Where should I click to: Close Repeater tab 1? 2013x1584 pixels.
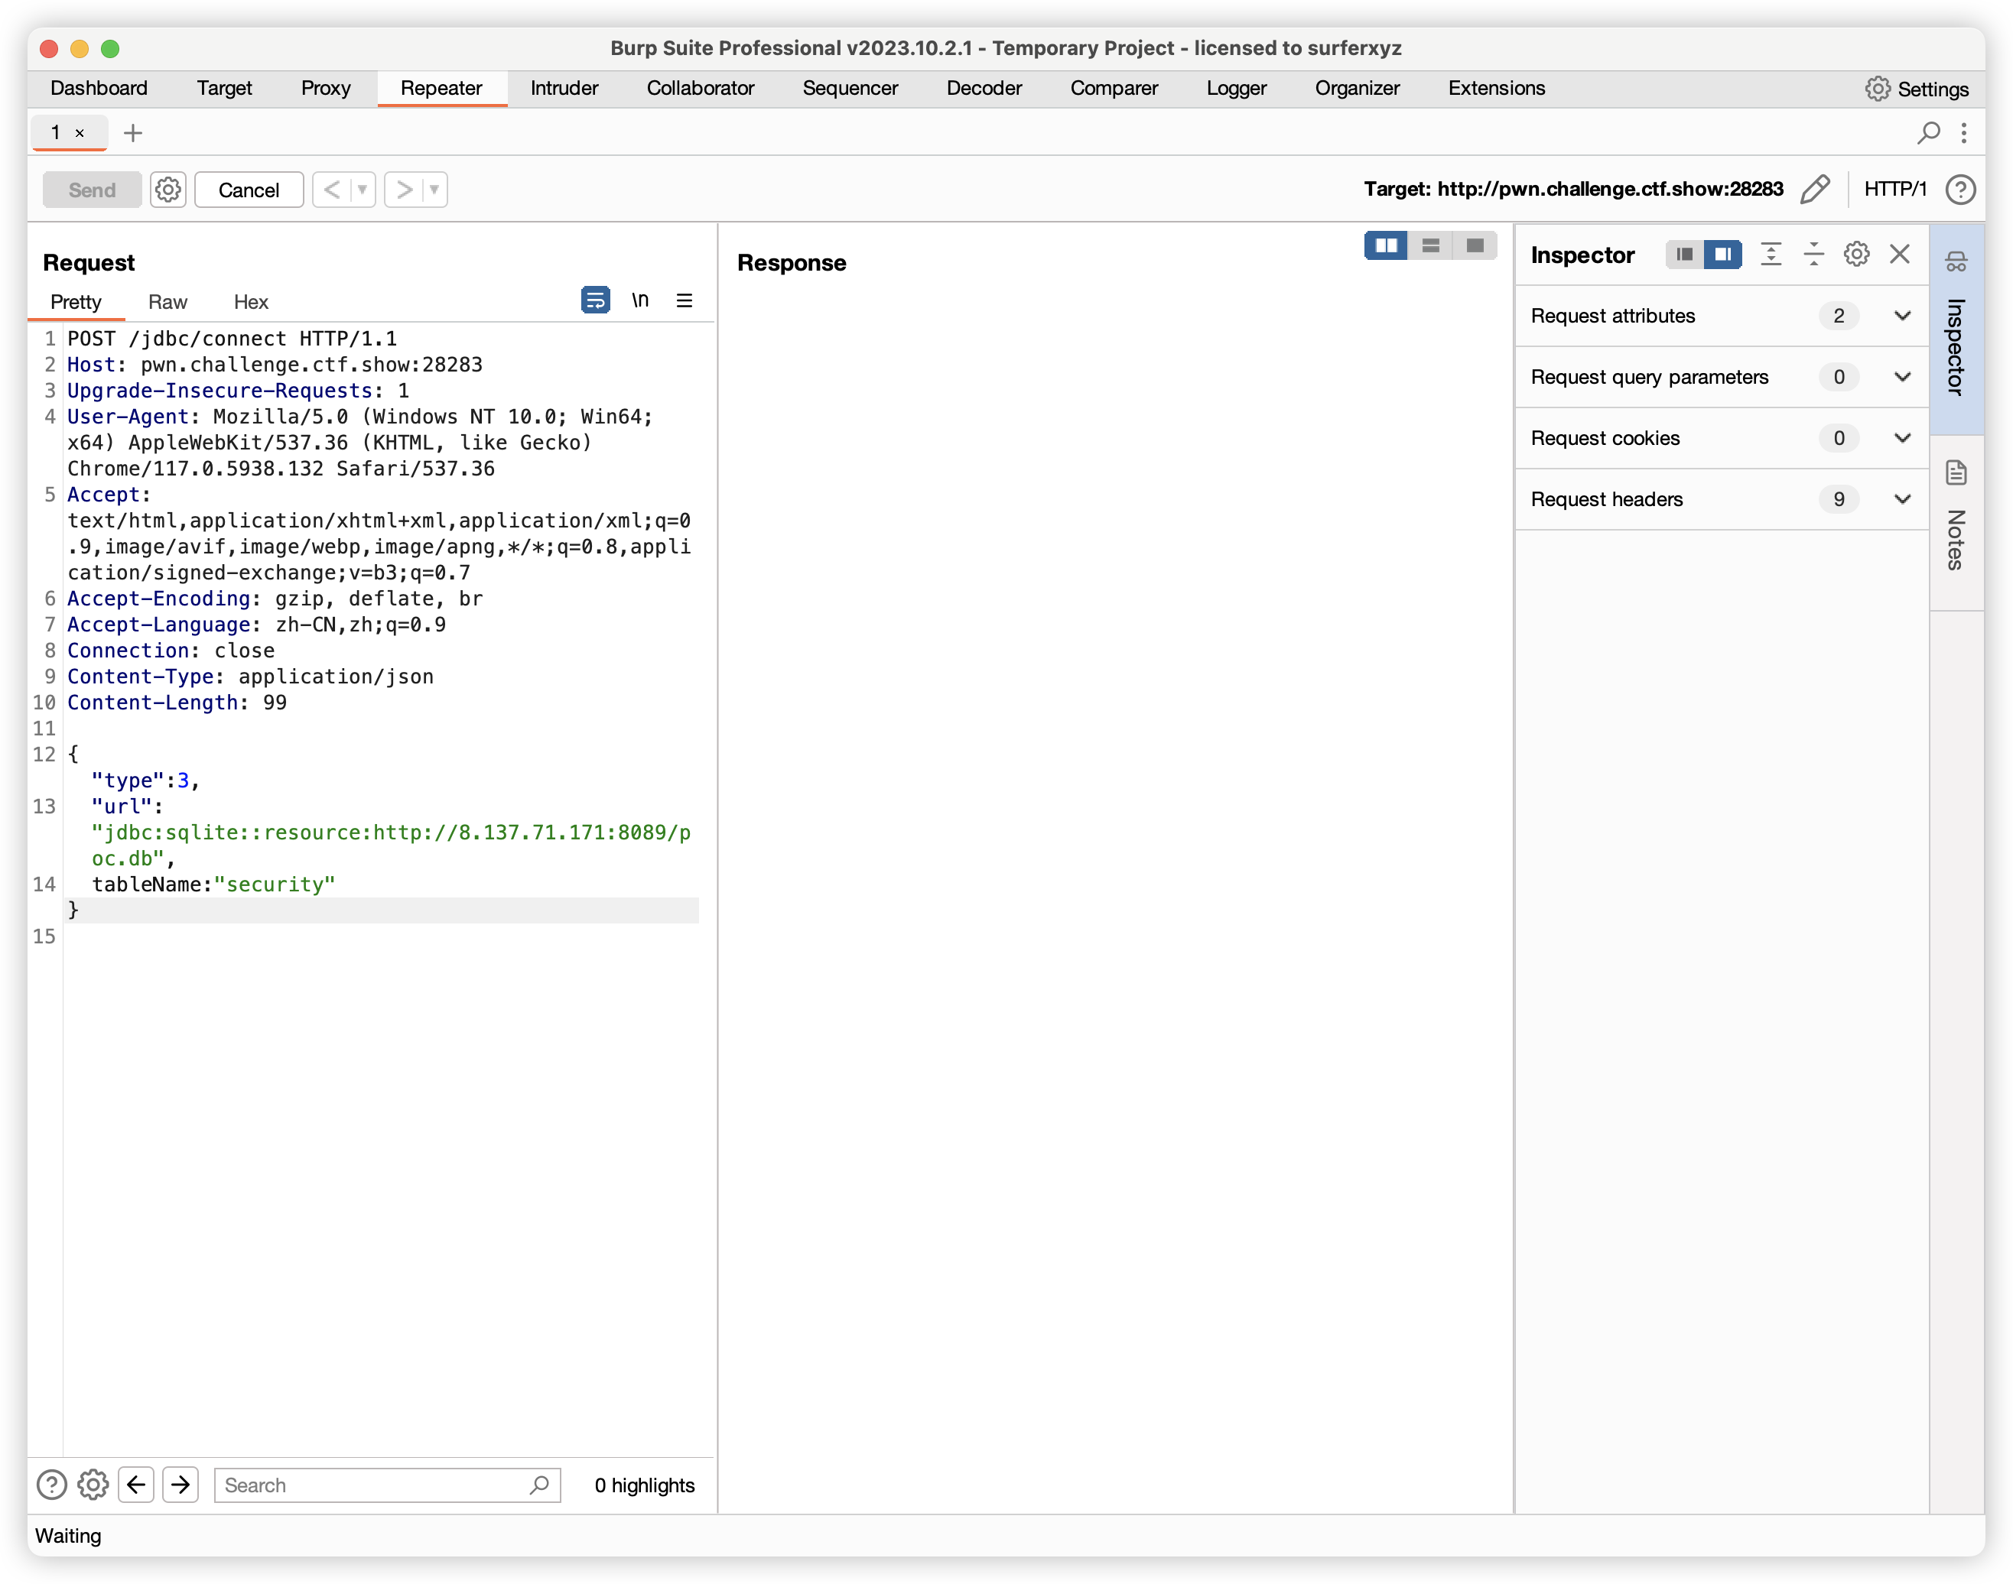pos(81,132)
